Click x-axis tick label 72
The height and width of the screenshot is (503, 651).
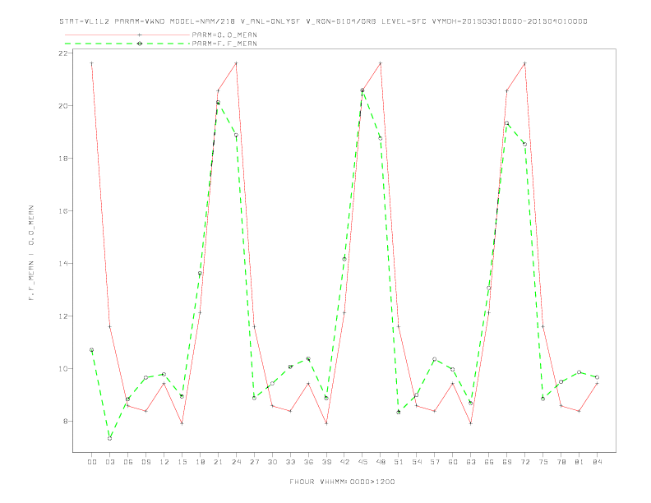tap(525, 462)
